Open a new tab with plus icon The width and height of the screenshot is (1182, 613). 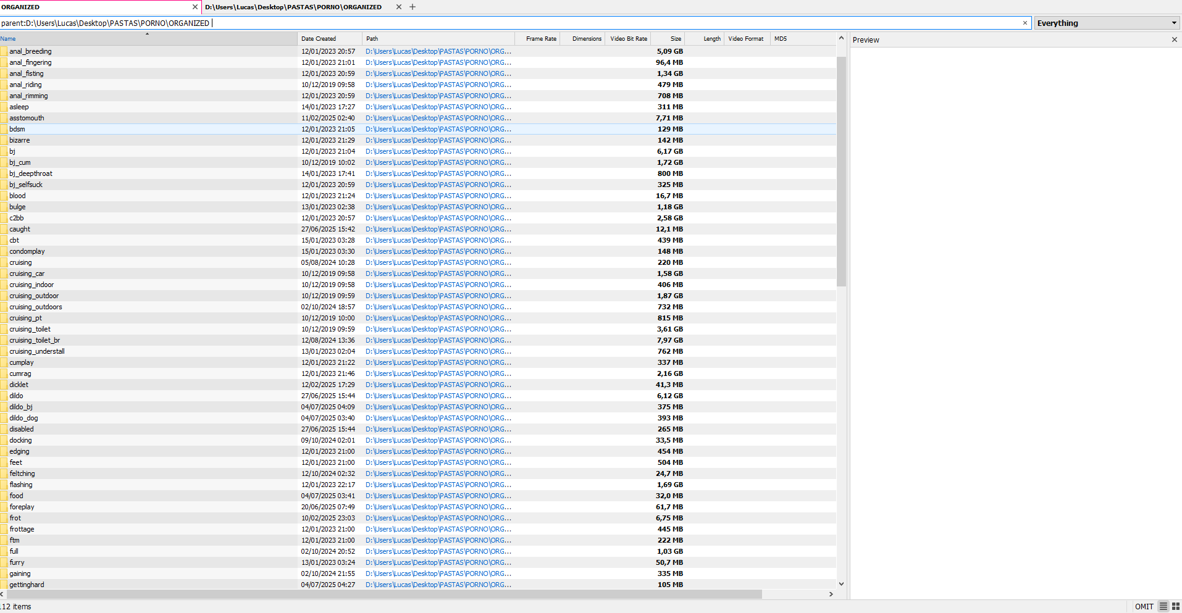pyautogui.click(x=413, y=7)
